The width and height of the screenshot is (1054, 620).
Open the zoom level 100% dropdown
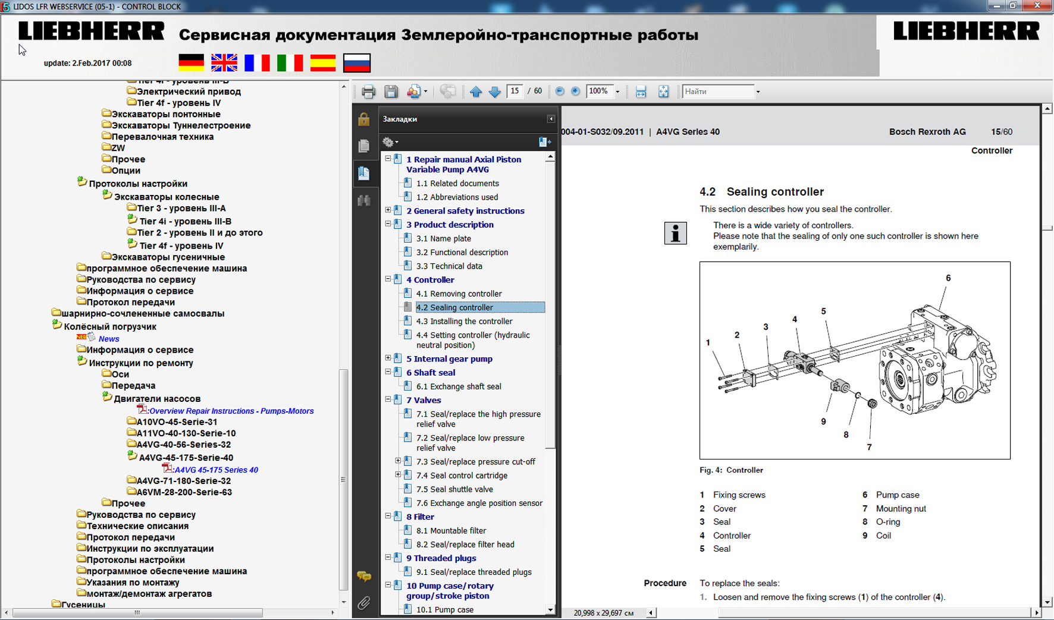tap(617, 92)
